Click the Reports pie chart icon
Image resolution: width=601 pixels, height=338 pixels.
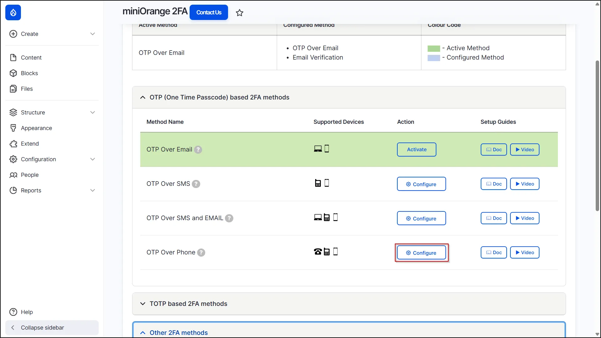pos(13,190)
